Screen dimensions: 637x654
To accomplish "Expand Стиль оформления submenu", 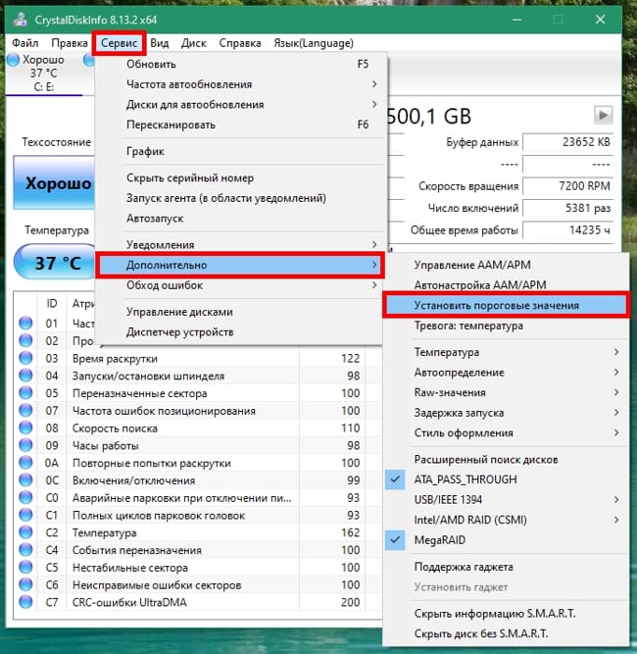I will coord(506,433).
